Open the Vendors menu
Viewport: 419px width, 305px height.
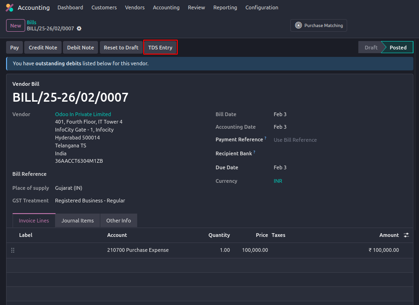pyautogui.click(x=135, y=7)
